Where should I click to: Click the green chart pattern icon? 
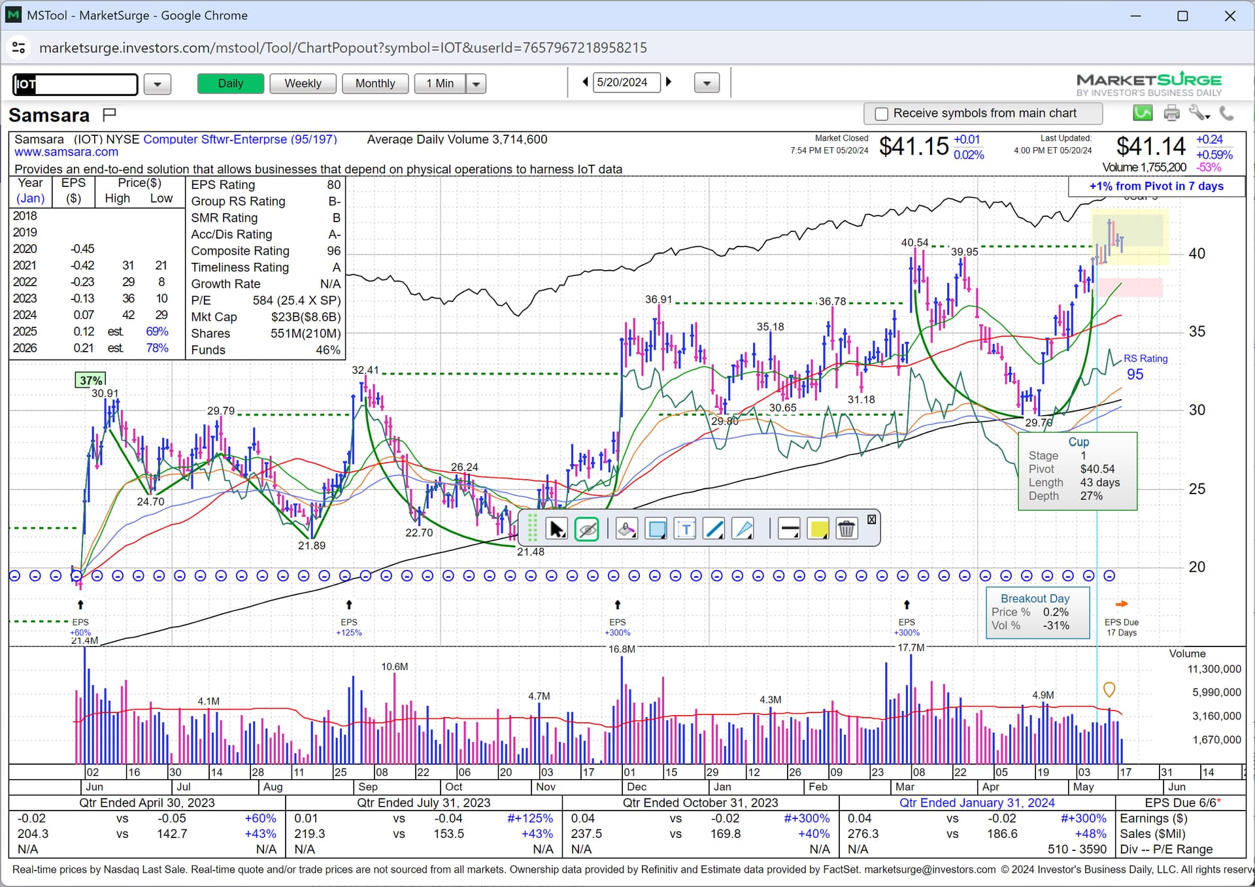point(1143,113)
